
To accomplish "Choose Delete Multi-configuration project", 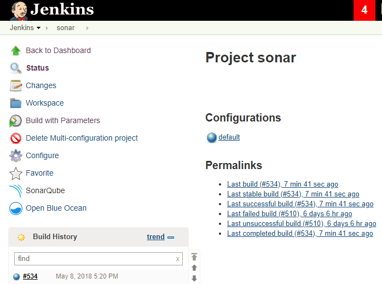I will 82,138.
